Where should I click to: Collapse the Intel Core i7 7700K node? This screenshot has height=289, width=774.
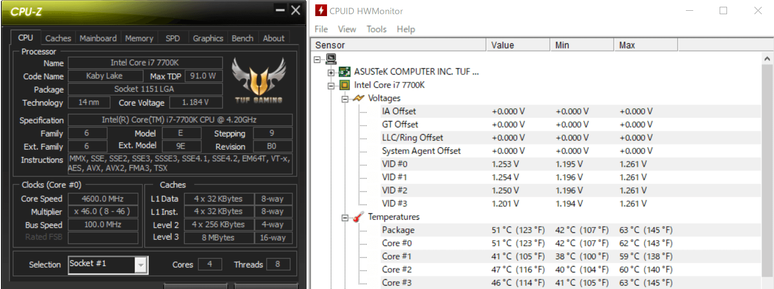pyautogui.click(x=331, y=85)
